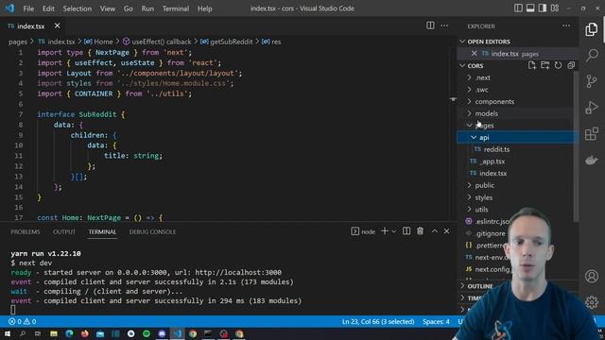The width and height of the screenshot is (605, 340).
Task: Open Run and Debug view
Action: pyautogui.click(x=591, y=108)
